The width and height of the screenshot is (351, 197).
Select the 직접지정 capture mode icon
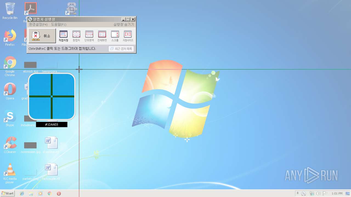63,36
